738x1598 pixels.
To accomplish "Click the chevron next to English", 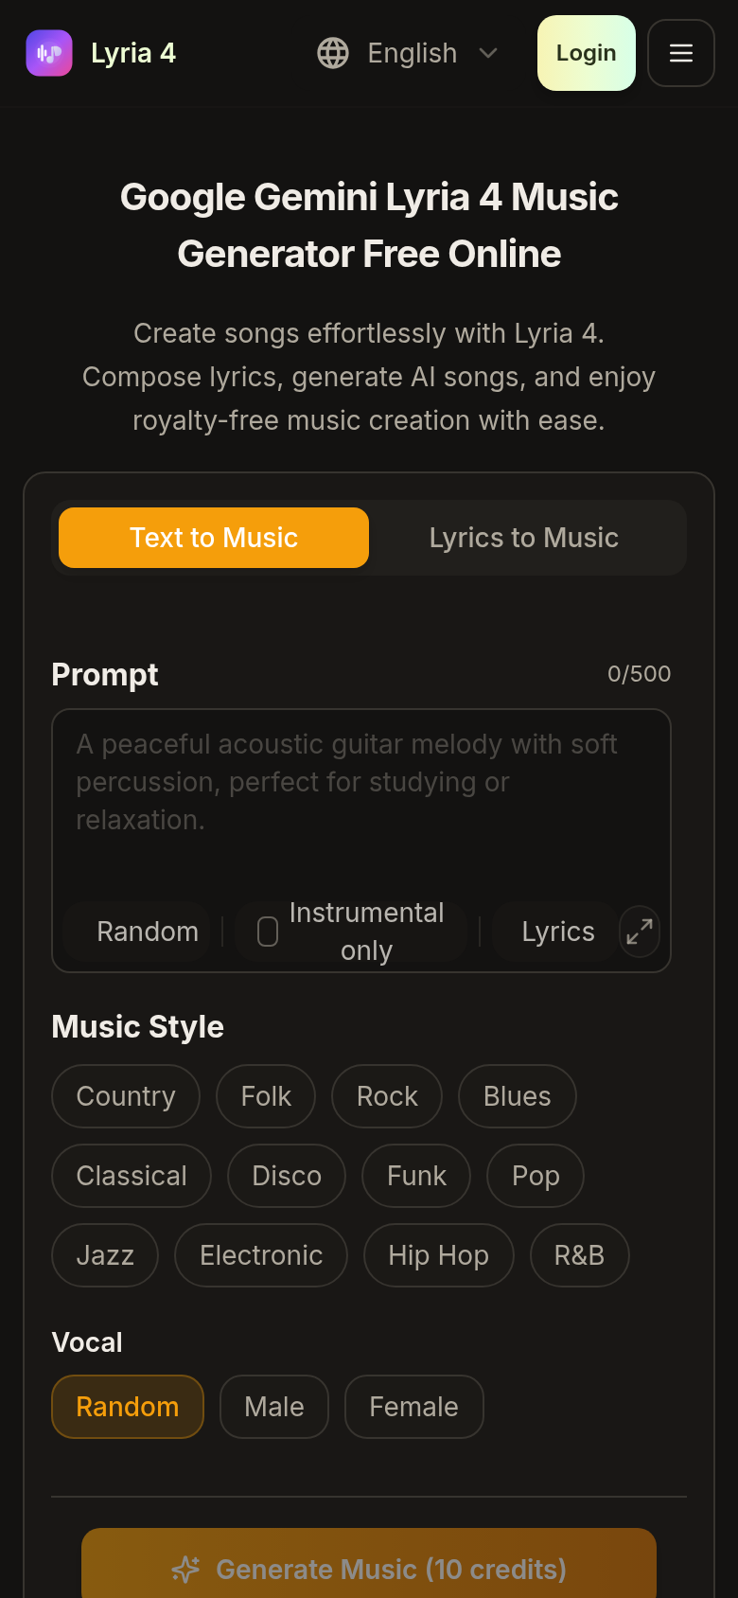I will (x=488, y=53).
